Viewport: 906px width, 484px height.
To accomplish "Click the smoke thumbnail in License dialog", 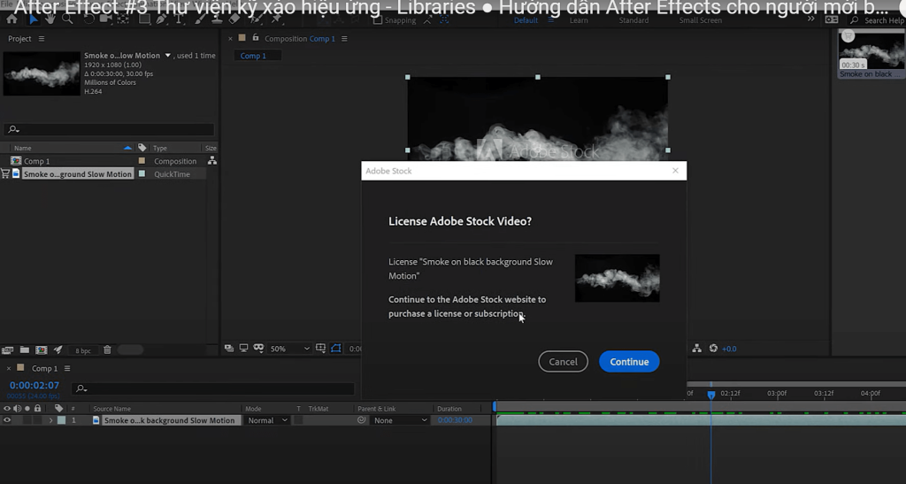I will point(617,278).
